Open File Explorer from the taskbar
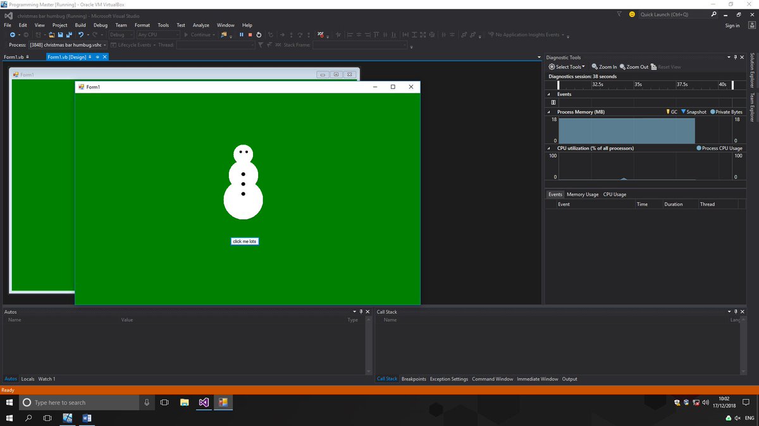 (x=184, y=402)
